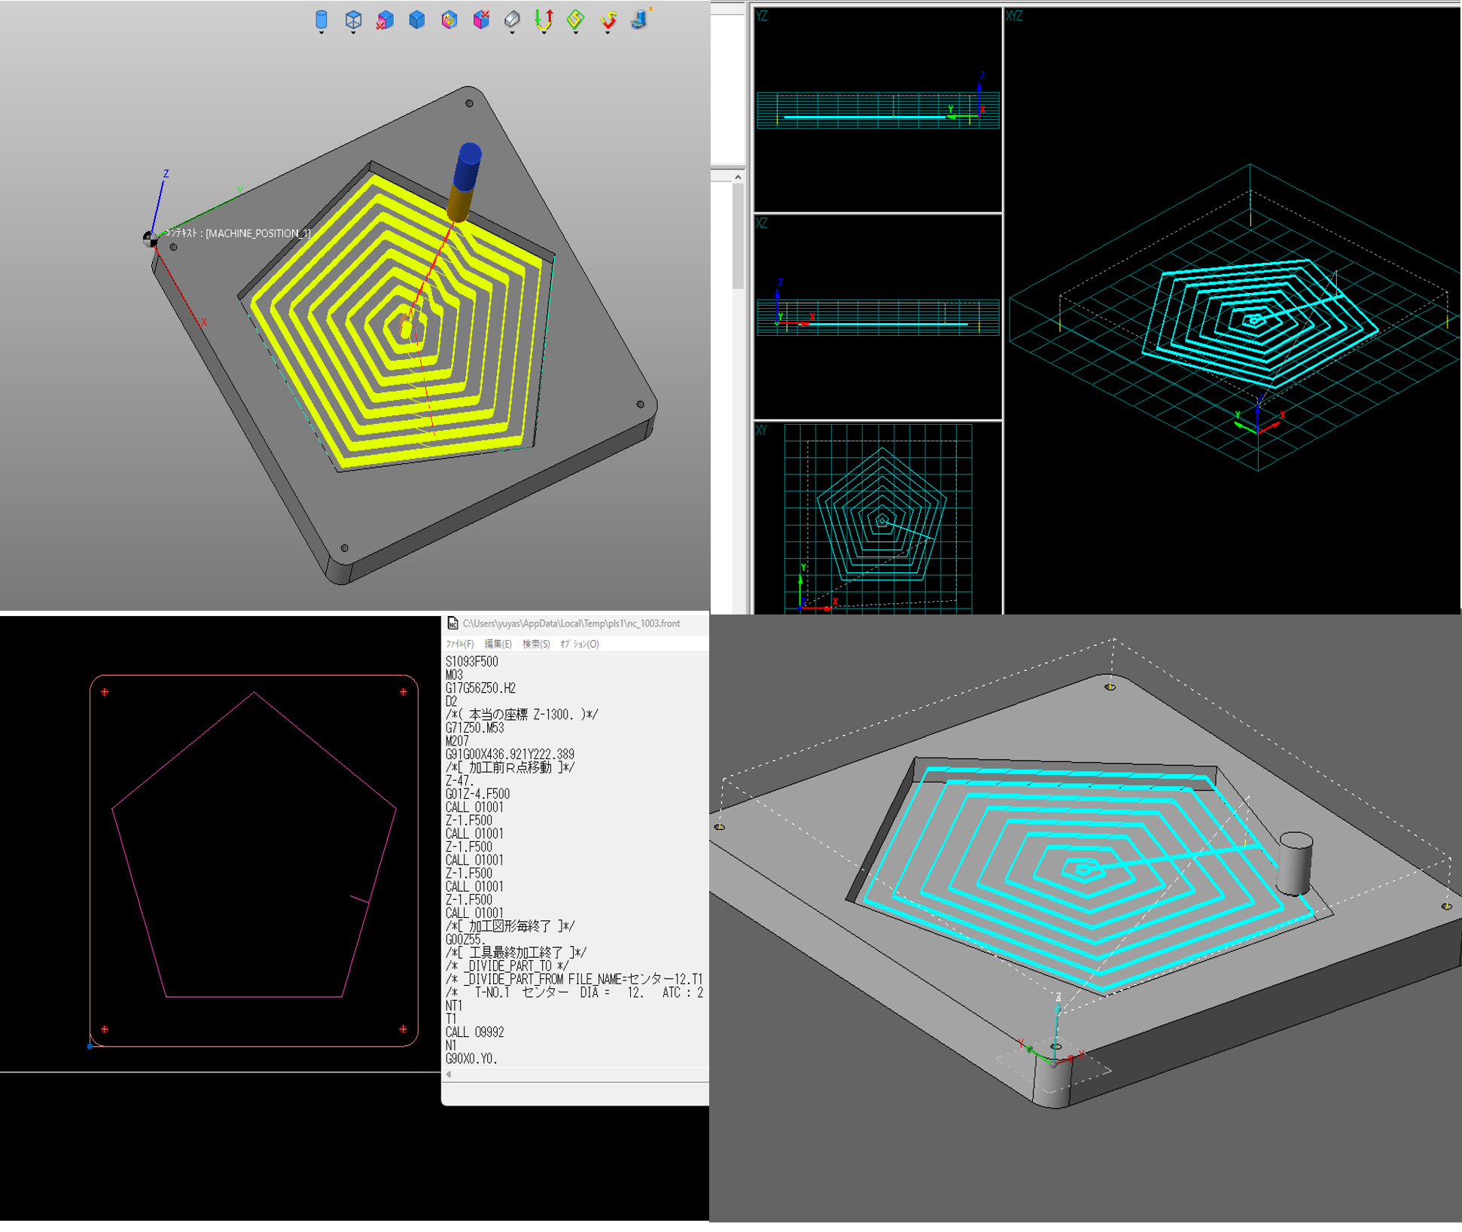Open the 検索(S) menu
The image size is (1462, 1232).
tap(536, 644)
